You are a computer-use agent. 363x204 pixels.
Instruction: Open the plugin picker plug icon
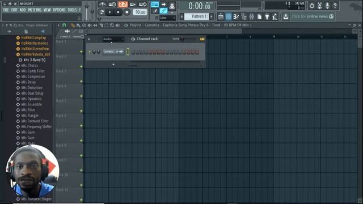click(x=267, y=16)
